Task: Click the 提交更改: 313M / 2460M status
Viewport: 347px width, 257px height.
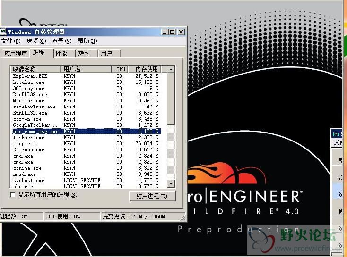Action: (141, 216)
